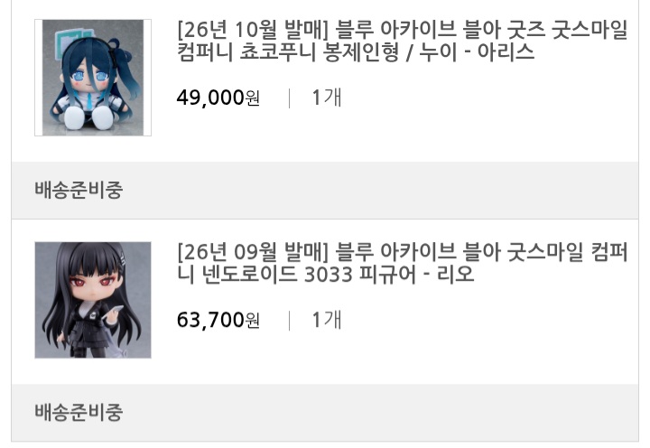Click the number 3033 in the Nendoroid title

(x=329, y=275)
